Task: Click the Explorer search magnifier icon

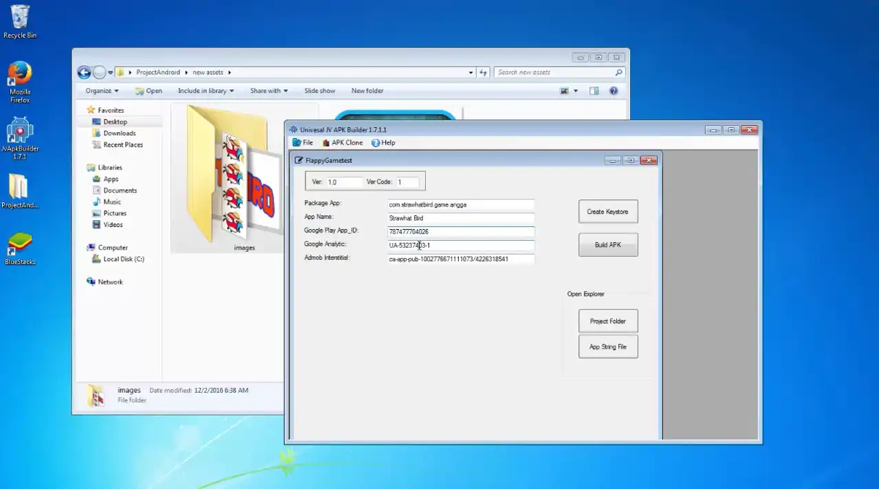Action: coord(618,72)
